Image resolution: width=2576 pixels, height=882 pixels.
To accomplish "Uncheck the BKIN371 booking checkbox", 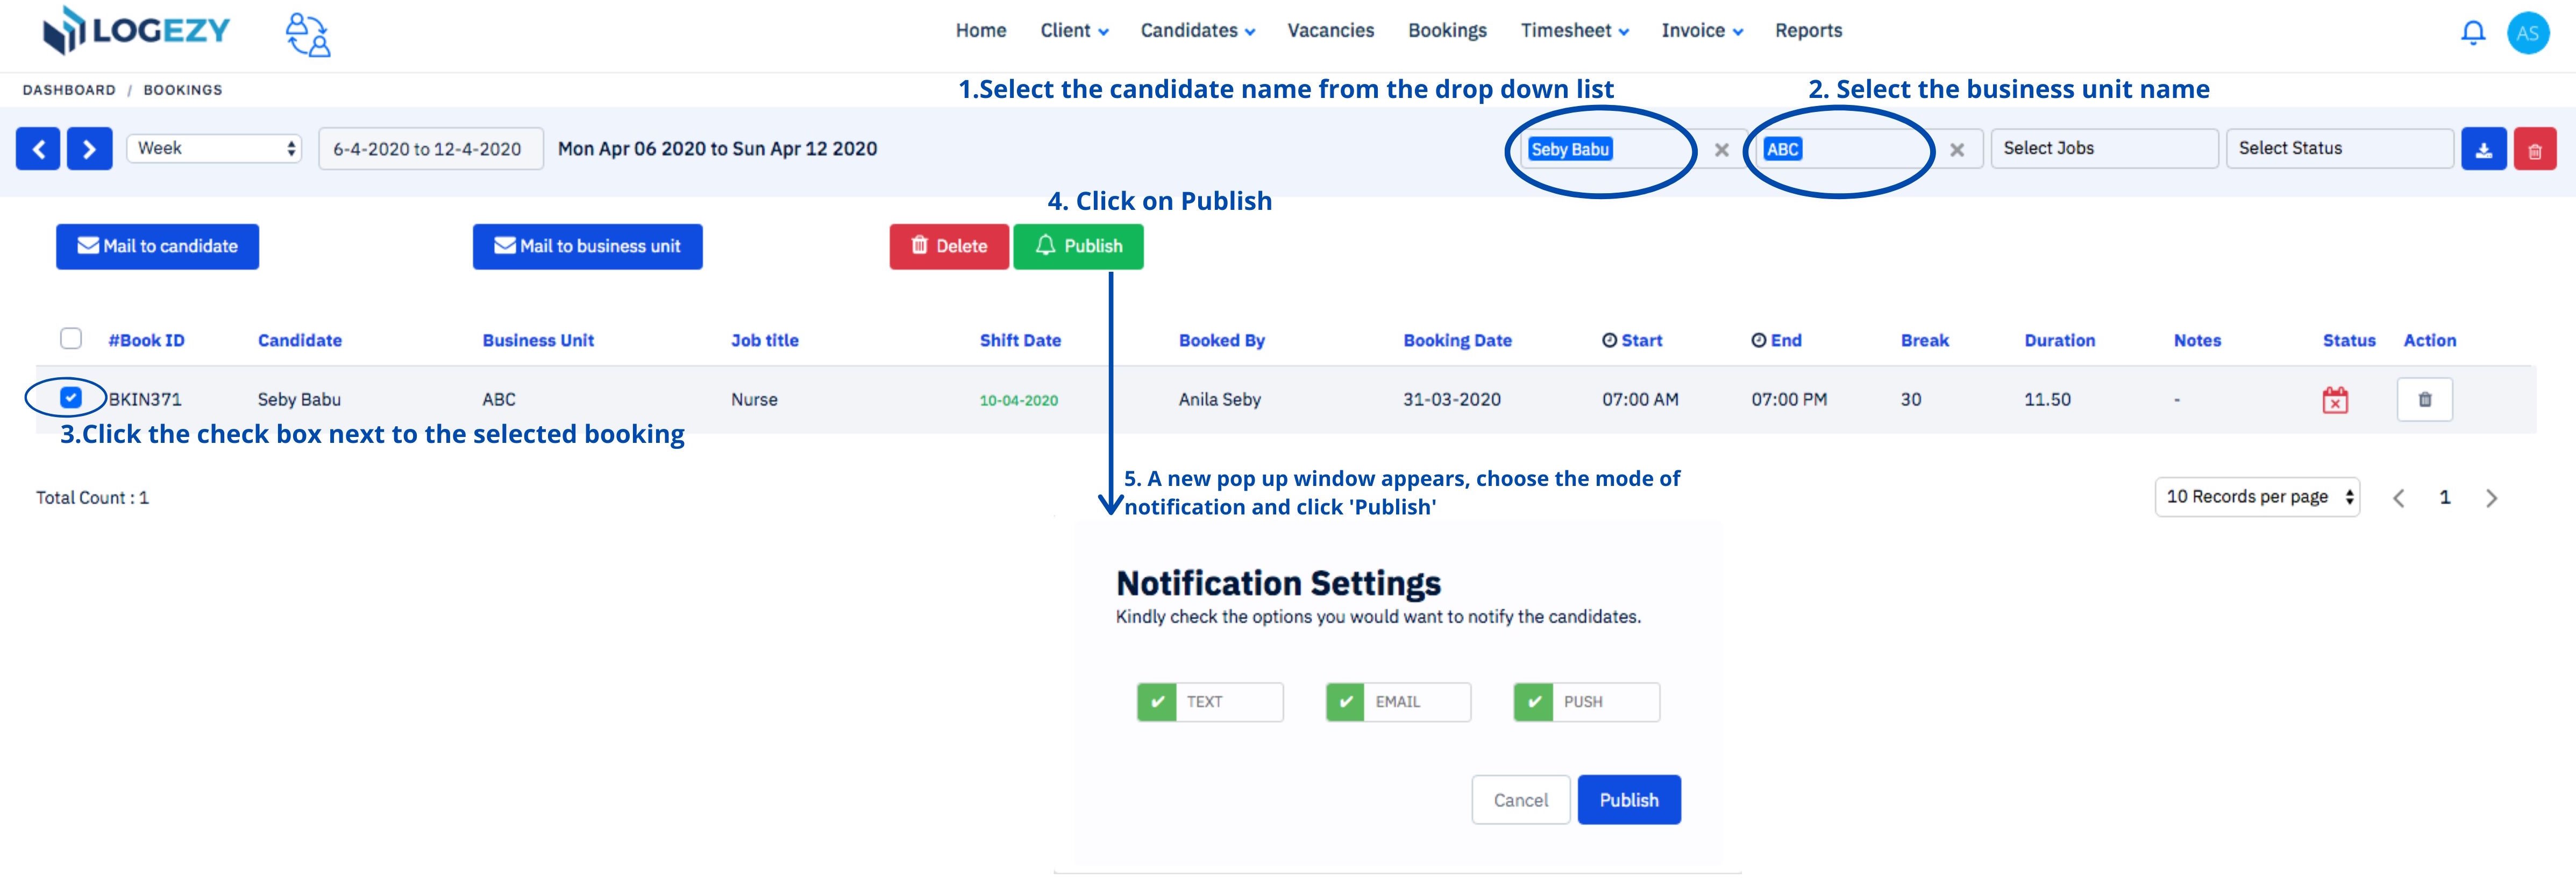I will point(70,398).
